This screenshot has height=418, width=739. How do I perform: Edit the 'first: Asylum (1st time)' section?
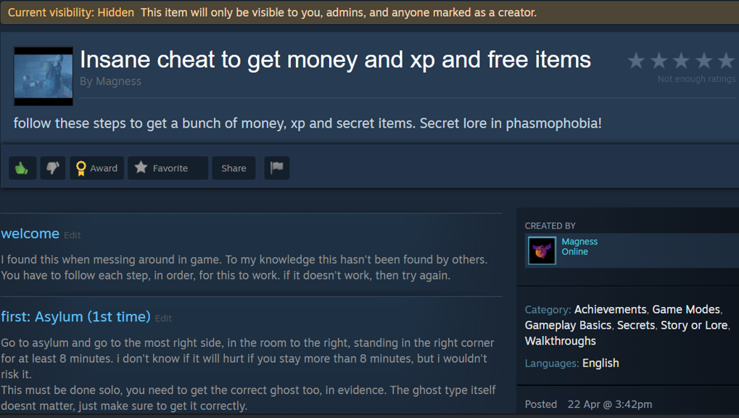[x=163, y=319]
